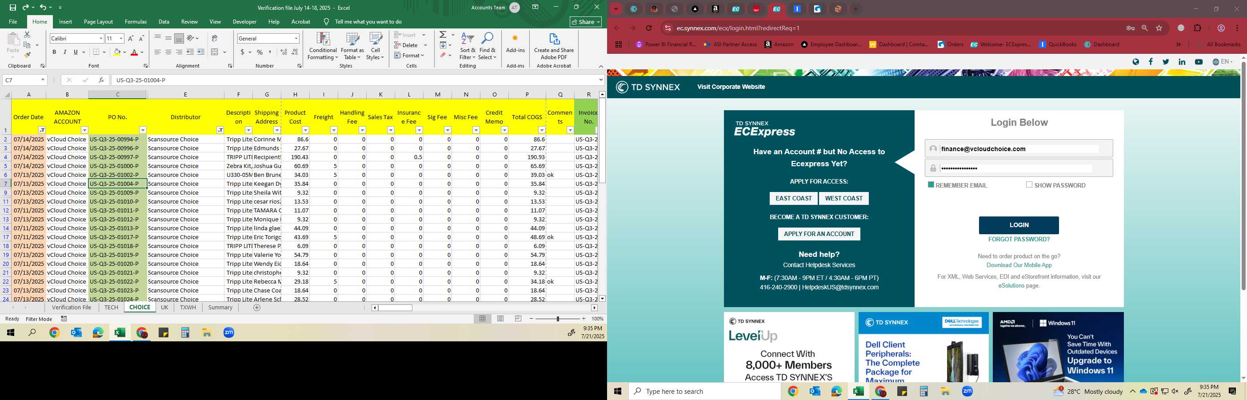This screenshot has width=1247, height=400.
Task: Click the Excel icon in left taskbar
Action: click(x=120, y=333)
